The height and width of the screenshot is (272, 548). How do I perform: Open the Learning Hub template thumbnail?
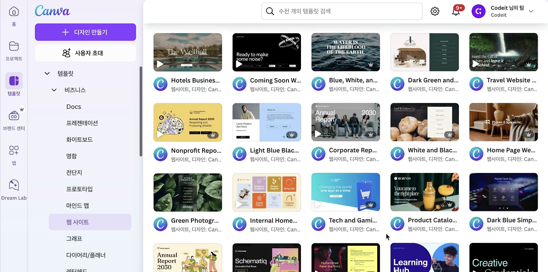(x=425, y=257)
